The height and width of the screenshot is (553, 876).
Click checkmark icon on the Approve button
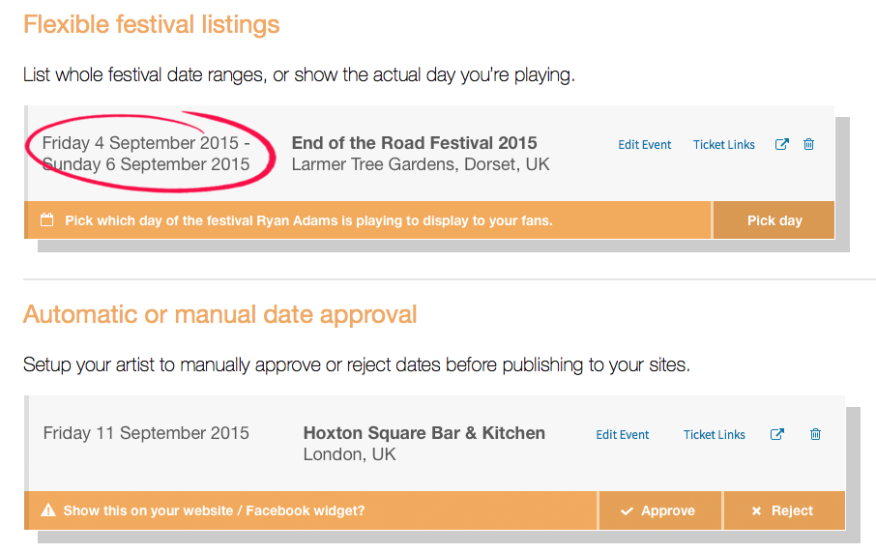627,510
